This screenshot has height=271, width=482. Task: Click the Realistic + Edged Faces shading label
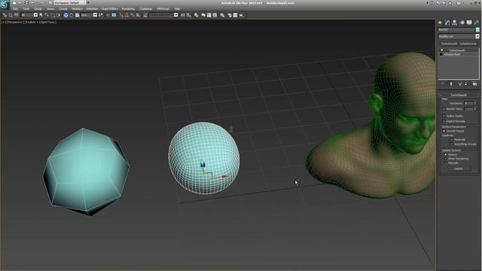pyautogui.click(x=41, y=22)
